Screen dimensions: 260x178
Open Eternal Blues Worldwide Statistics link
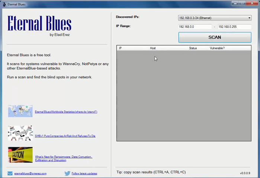pos(66,112)
